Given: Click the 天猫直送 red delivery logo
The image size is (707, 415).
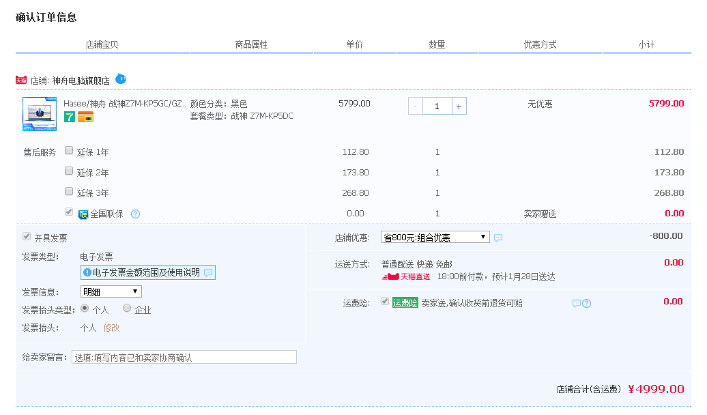Looking at the screenshot, I should [x=406, y=276].
